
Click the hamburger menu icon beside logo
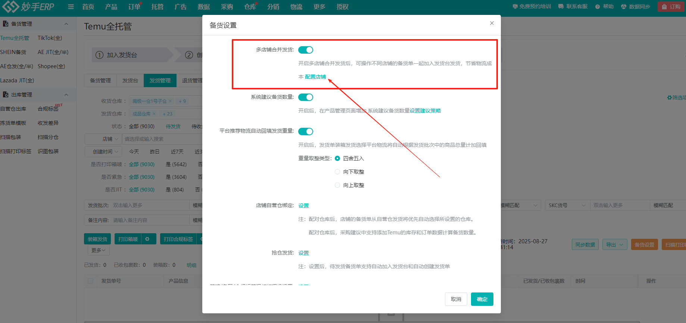point(71,7)
